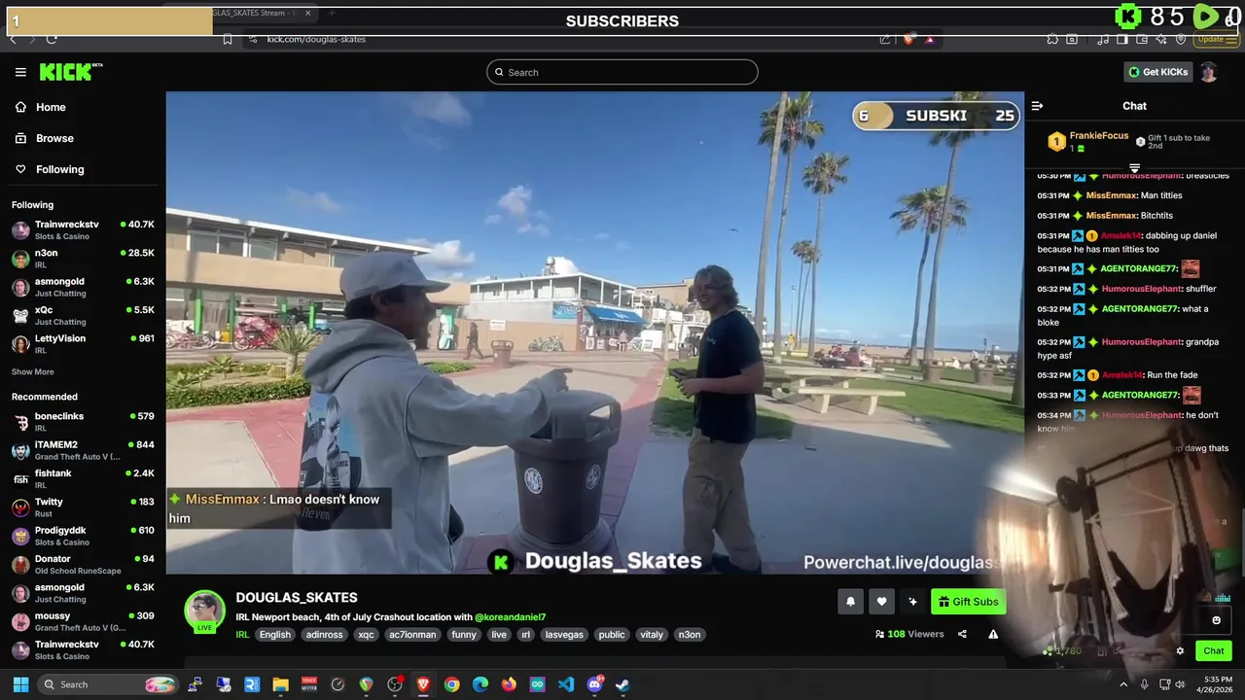Open Trainwreckstv channel in Following list
Image resolution: width=1245 pixels, height=700 pixels.
coord(83,229)
